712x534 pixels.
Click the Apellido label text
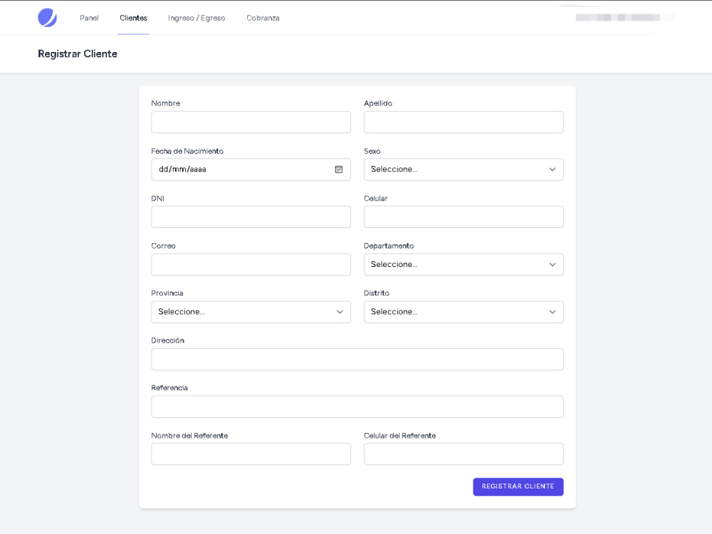378,103
